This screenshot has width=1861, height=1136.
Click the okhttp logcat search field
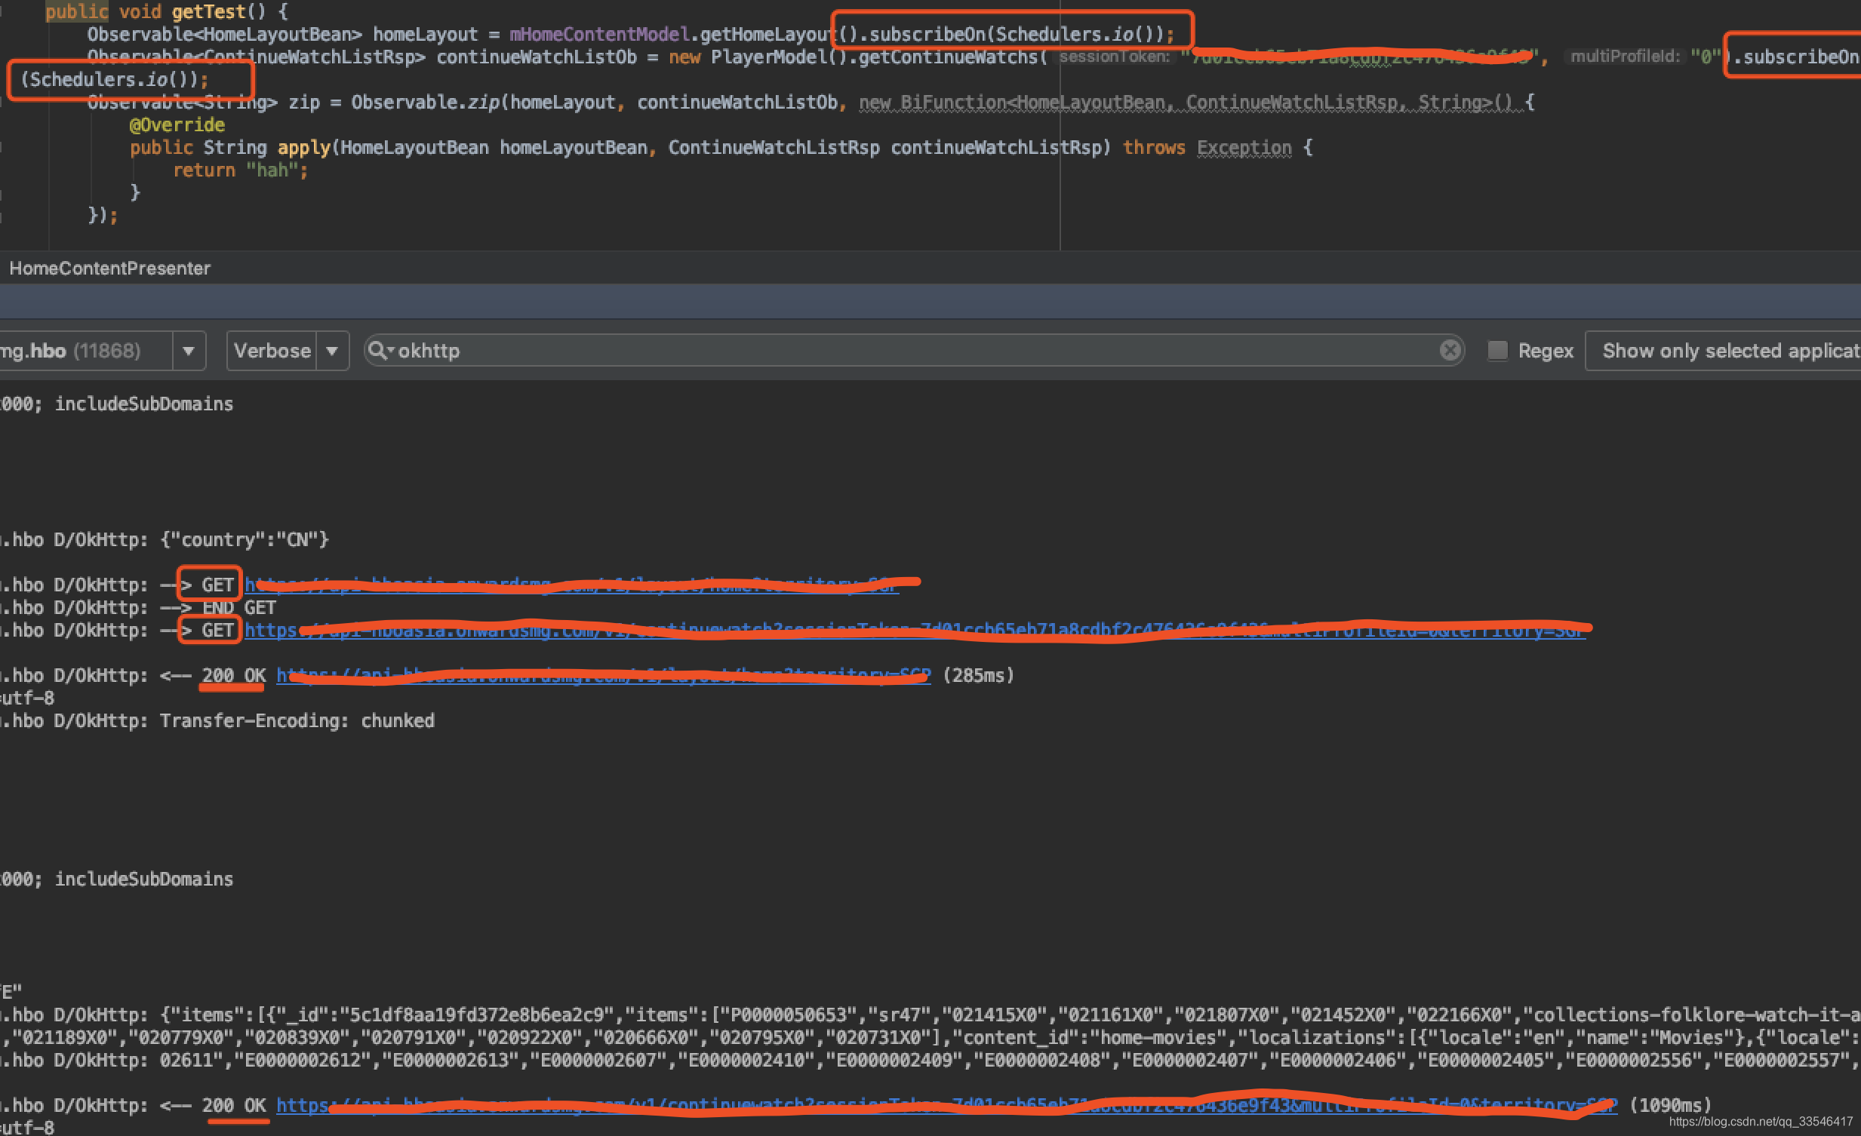(x=906, y=350)
